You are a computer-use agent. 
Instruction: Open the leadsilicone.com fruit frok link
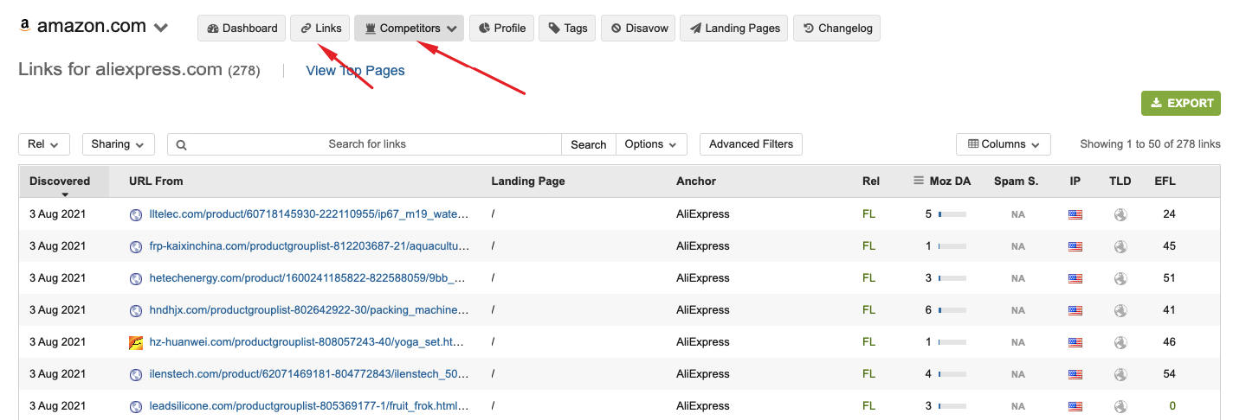(x=311, y=406)
